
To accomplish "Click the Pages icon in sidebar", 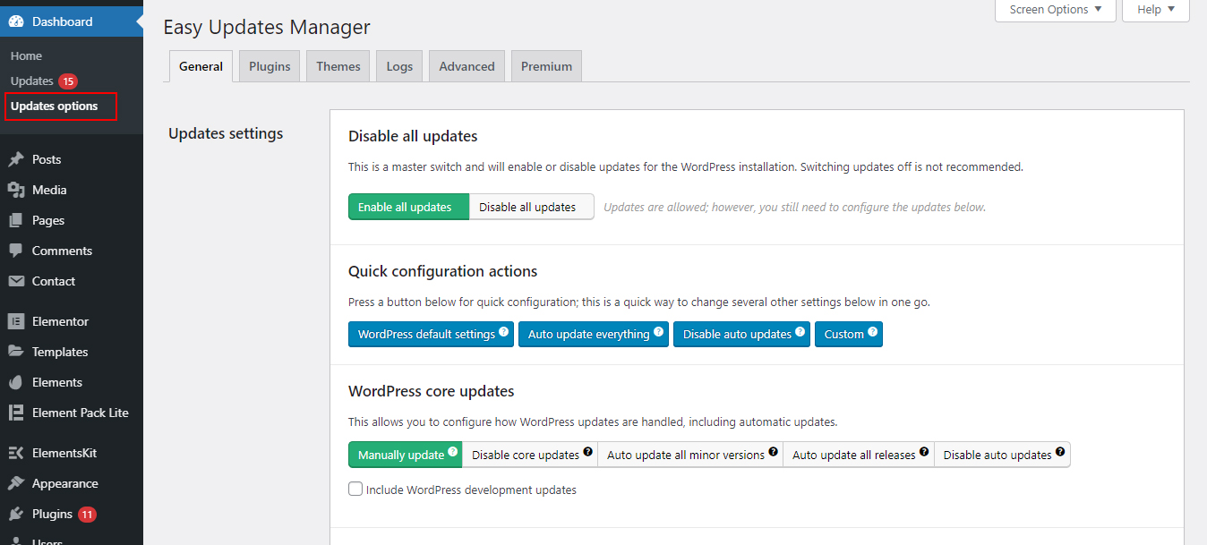I will [16, 220].
